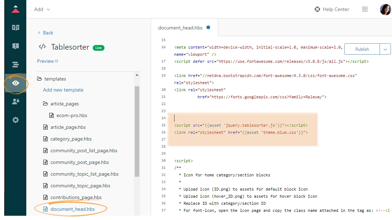
Task: Expand the Add dropdown menu
Action: (x=42, y=9)
